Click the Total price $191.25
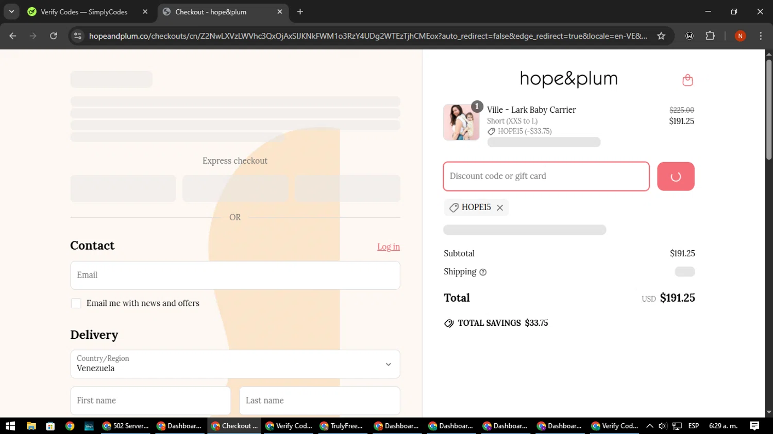Image resolution: width=773 pixels, height=434 pixels. click(x=677, y=298)
